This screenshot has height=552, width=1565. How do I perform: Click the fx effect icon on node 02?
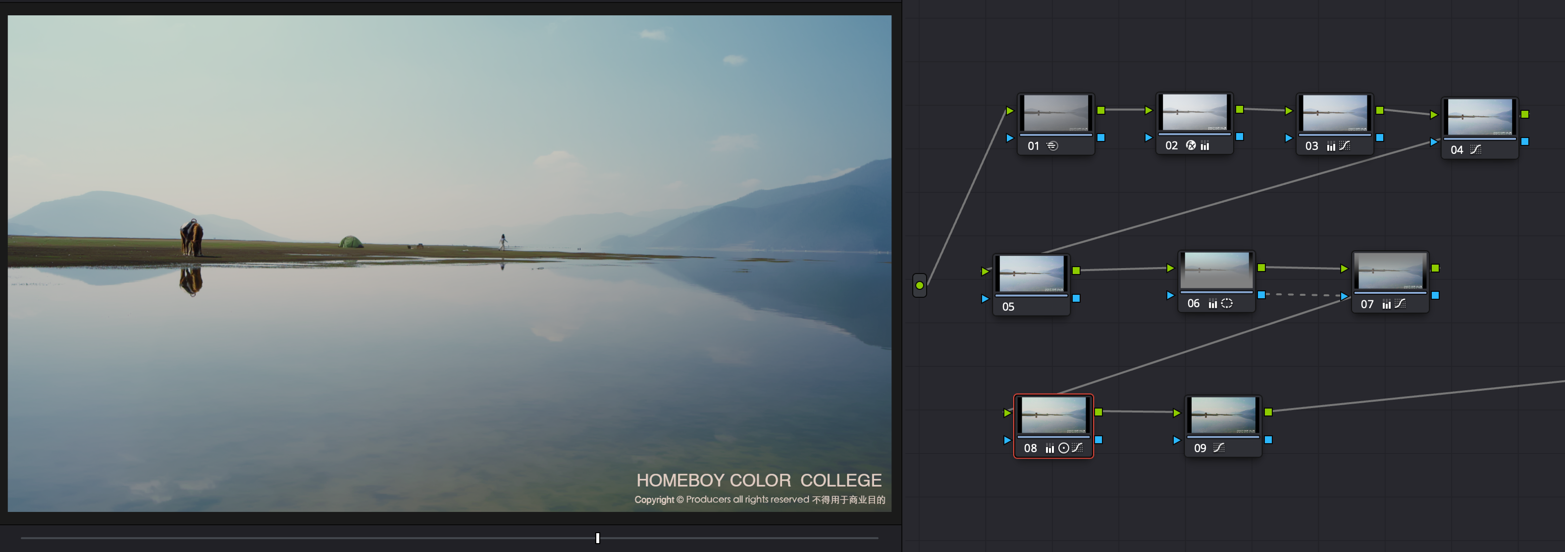tap(1191, 145)
